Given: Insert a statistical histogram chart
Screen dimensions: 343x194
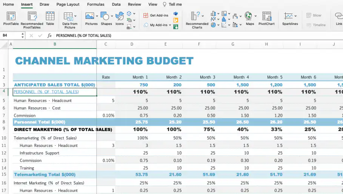Looking at the screenshot, I should [x=224, y=19].
